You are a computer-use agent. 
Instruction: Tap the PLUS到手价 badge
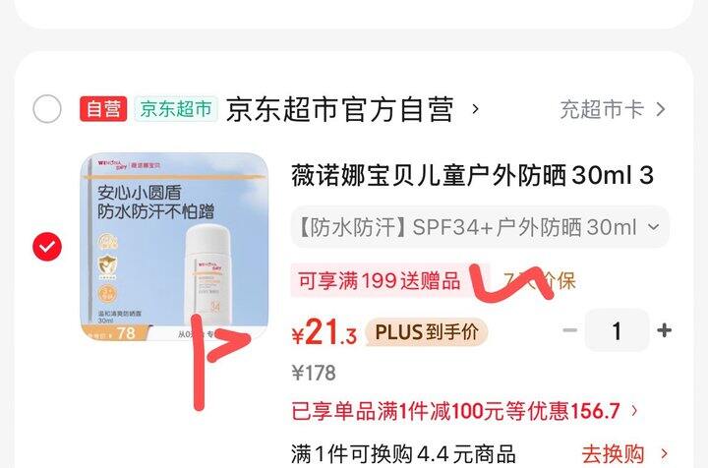tap(427, 332)
